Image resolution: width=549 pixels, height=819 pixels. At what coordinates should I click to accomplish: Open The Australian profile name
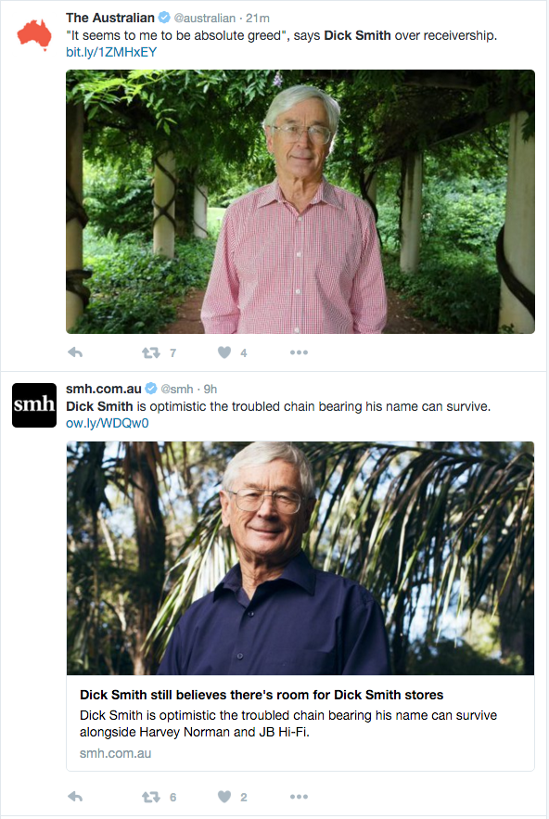[x=110, y=18]
